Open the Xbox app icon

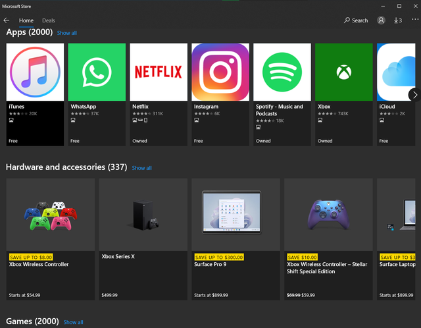[344, 72]
